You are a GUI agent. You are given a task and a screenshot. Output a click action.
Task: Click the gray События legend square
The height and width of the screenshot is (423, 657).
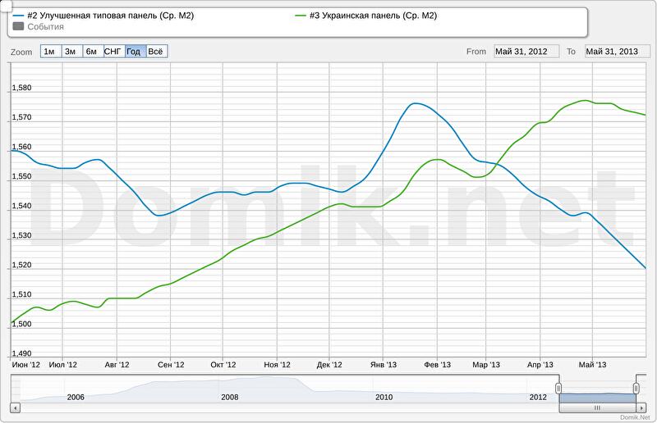pos(19,26)
